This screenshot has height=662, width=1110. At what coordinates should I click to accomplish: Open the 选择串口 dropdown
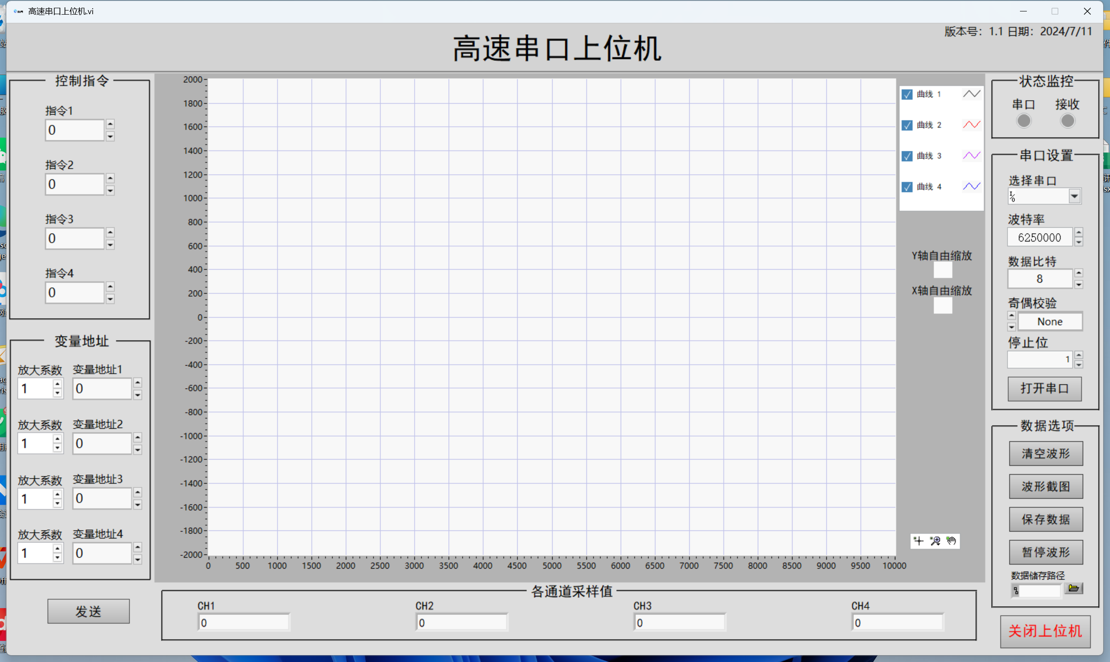tap(1074, 197)
